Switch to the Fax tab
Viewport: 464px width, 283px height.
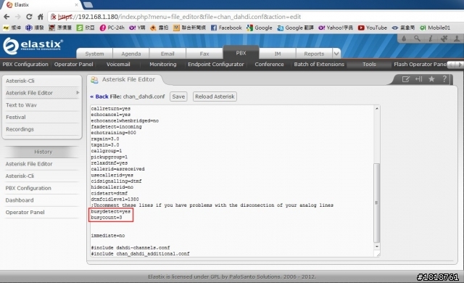(x=204, y=54)
